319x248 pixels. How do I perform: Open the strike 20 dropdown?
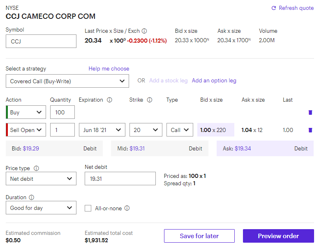146,130
